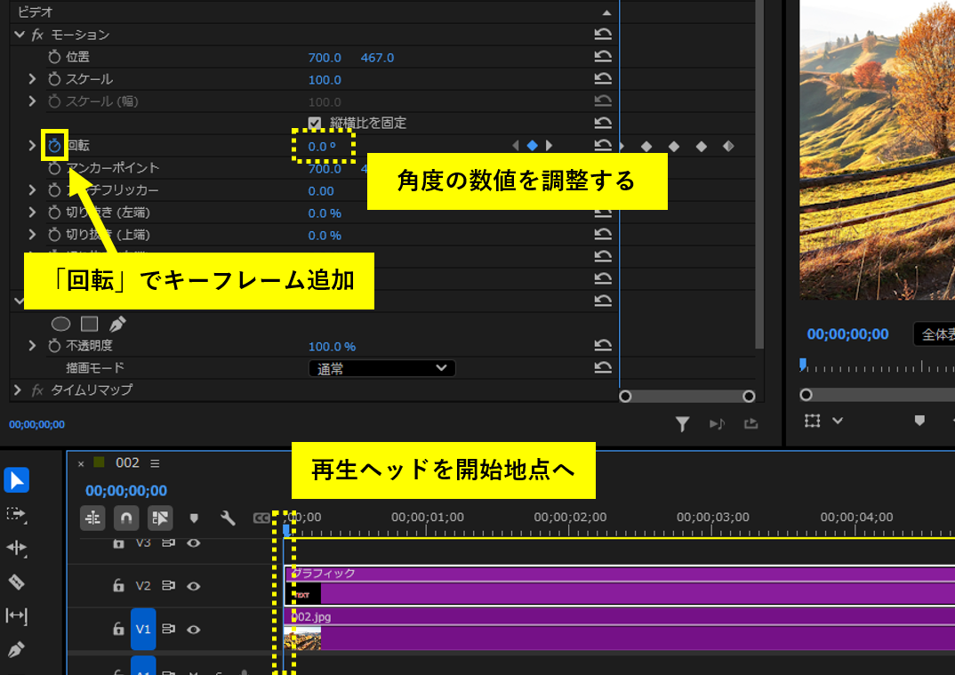
Task: Toggle V2 track output with the eye icon
Action: point(194,586)
